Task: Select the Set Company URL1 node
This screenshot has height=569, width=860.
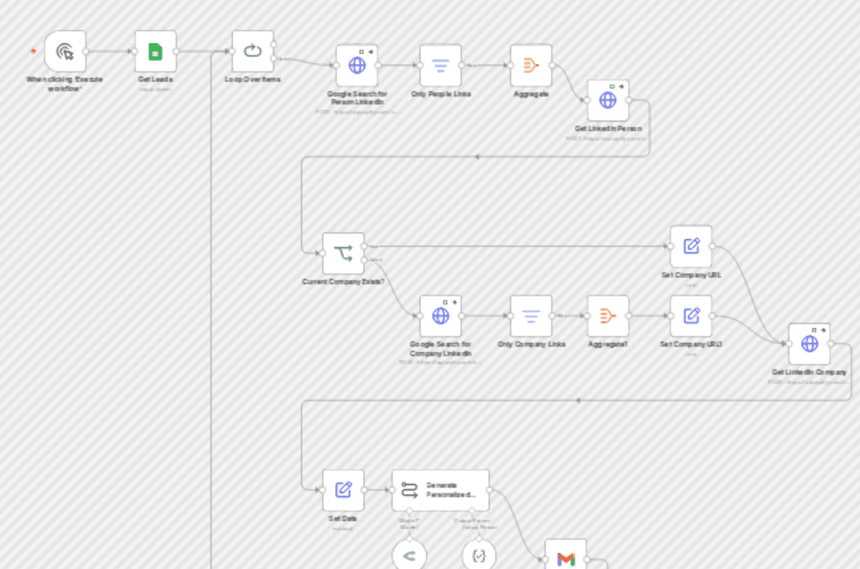Action: click(691, 316)
